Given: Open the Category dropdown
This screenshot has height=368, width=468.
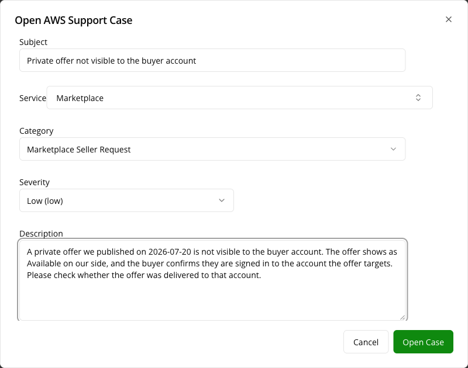Looking at the screenshot, I should point(212,150).
